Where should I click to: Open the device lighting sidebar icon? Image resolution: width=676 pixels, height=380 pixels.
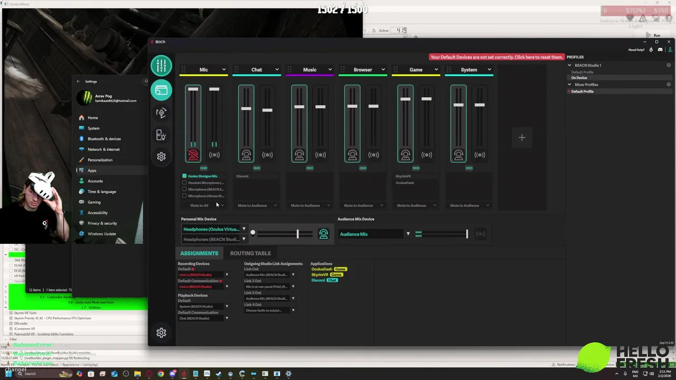click(x=161, y=136)
